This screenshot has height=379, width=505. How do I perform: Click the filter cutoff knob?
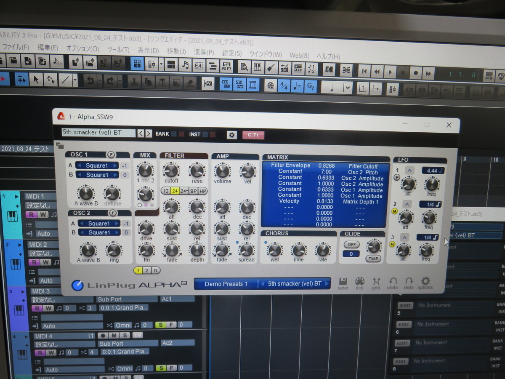[171, 171]
